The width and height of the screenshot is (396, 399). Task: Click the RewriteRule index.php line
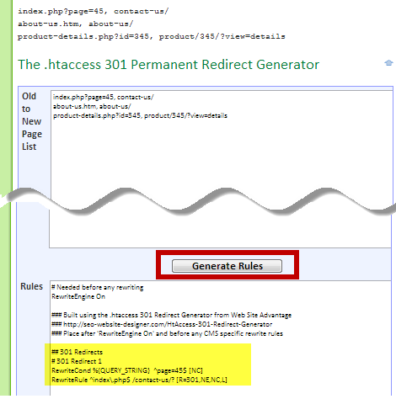pyautogui.click(x=139, y=380)
